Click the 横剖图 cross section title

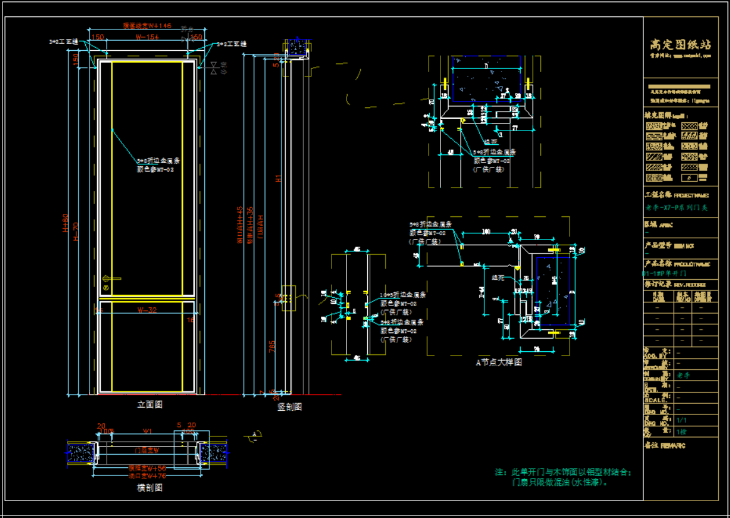pyautogui.click(x=150, y=488)
